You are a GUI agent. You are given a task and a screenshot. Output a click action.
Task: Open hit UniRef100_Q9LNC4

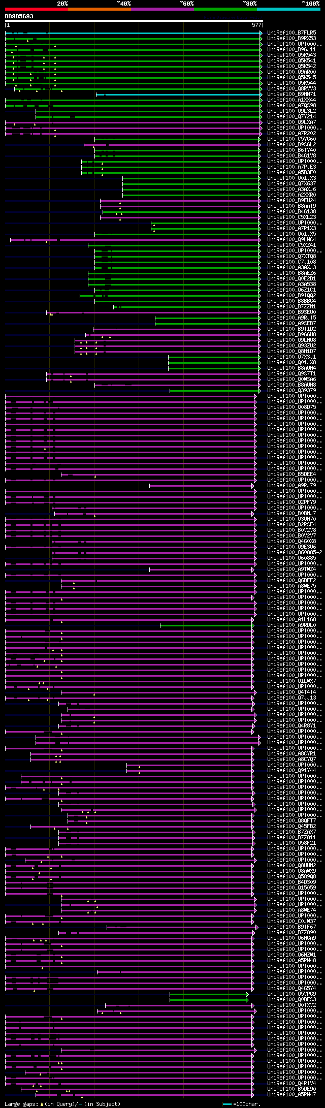coord(291,239)
